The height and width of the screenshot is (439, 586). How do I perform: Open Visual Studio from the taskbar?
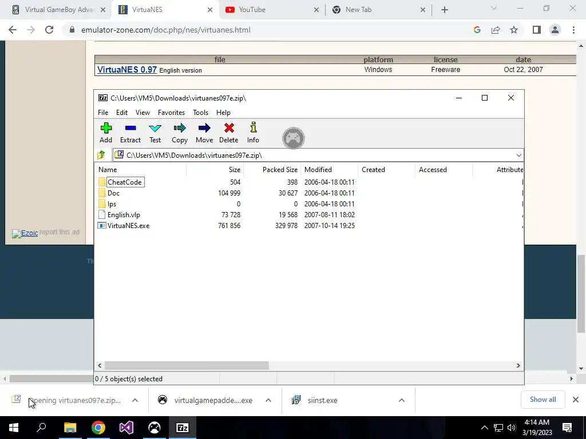coord(126,428)
